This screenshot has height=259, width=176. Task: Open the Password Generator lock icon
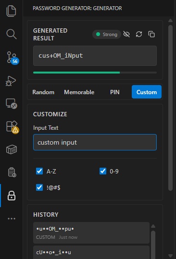click(x=12, y=196)
